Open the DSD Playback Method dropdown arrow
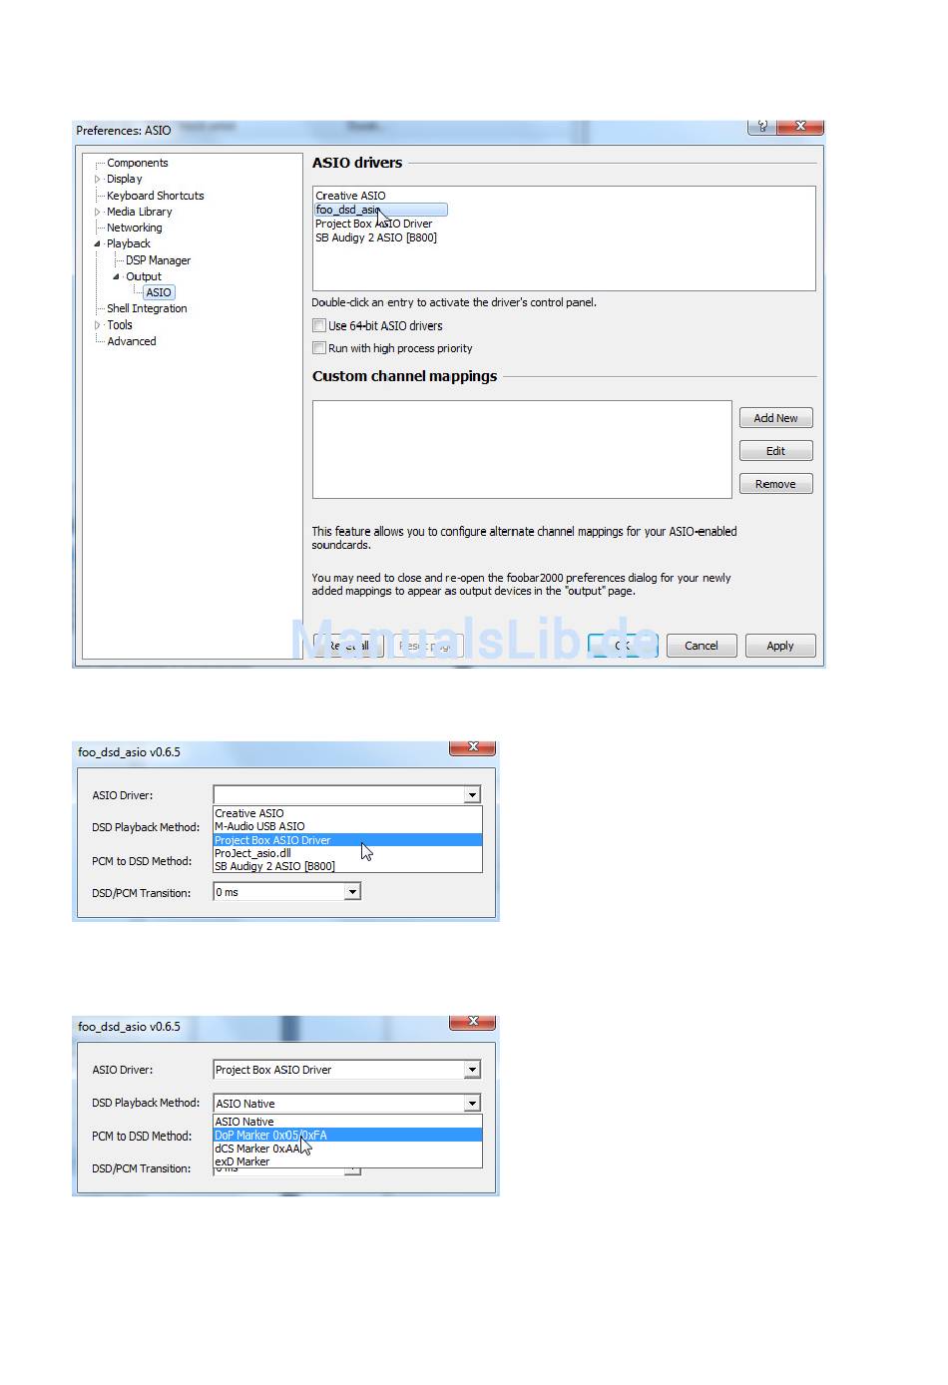948x1385 pixels. coord(472,1104)
